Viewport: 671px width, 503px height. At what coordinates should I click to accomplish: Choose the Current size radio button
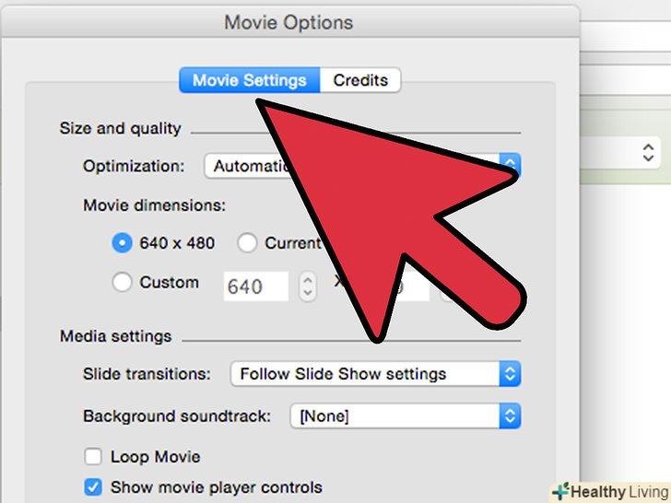pos(247,243)
